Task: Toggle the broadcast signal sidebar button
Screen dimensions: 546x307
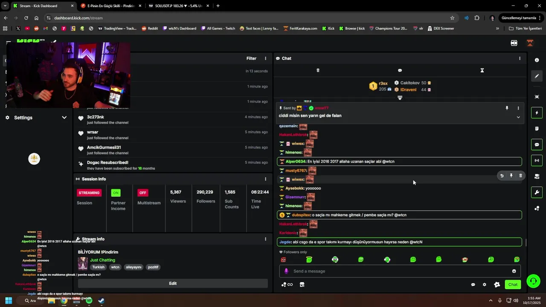Action: (537, 161)
